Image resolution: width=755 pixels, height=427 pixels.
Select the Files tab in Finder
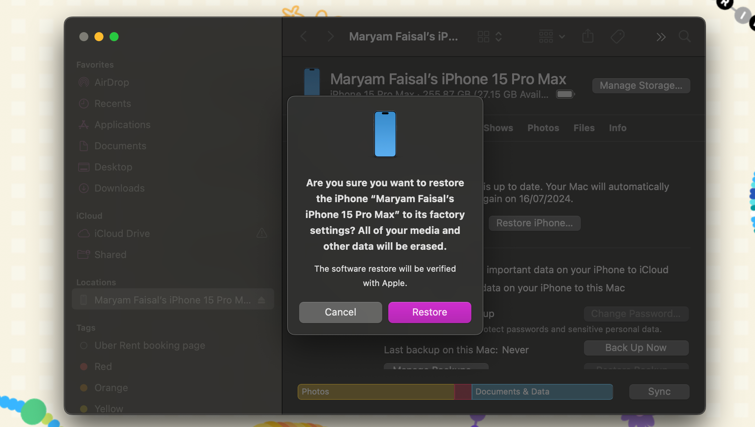(584, 128)
